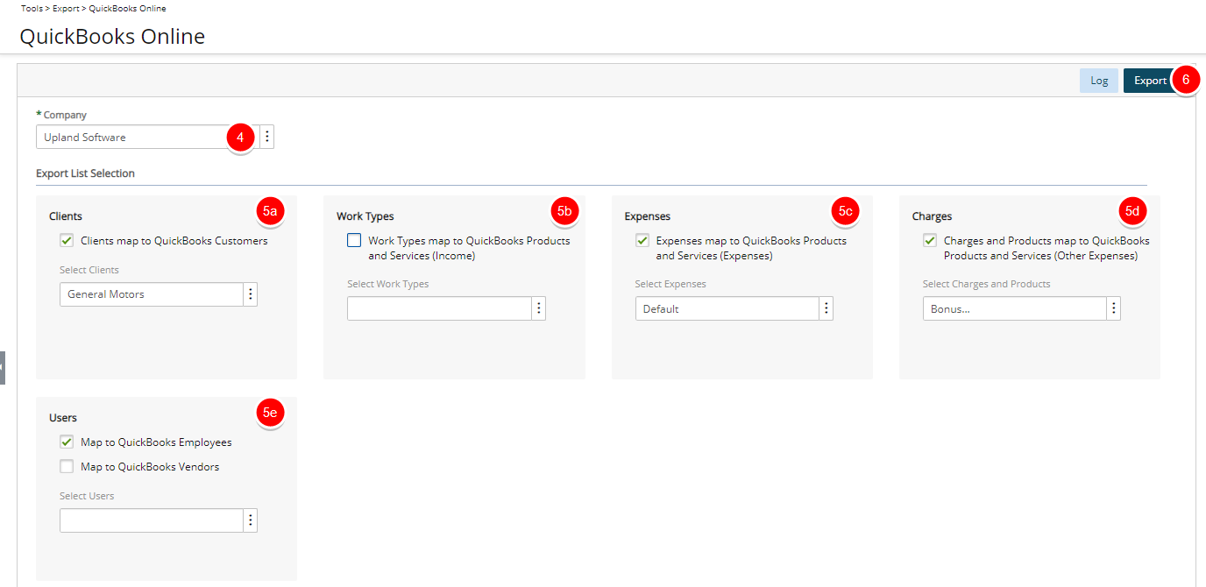Click the Export button
Screen dimensions: 1206x587
point(1150,81)
